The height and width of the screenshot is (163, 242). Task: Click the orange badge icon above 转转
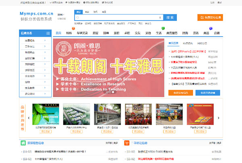pyautogui.click(x=73, y=29)
